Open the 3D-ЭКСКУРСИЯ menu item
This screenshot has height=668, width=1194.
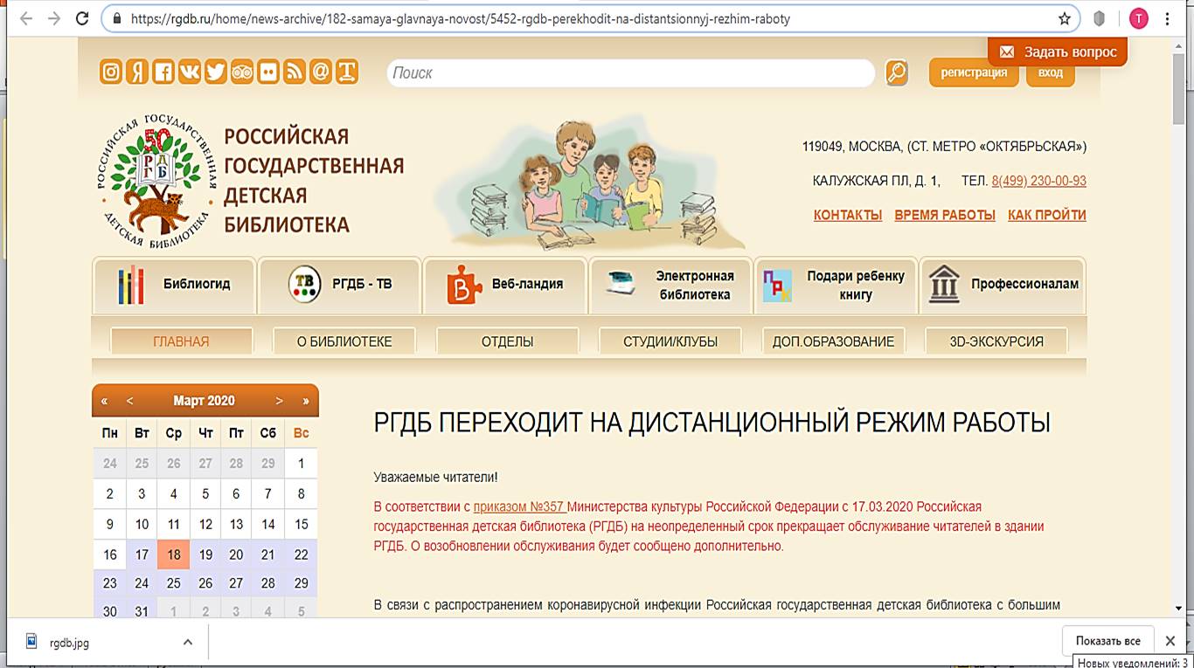click(x=996, y=341)
